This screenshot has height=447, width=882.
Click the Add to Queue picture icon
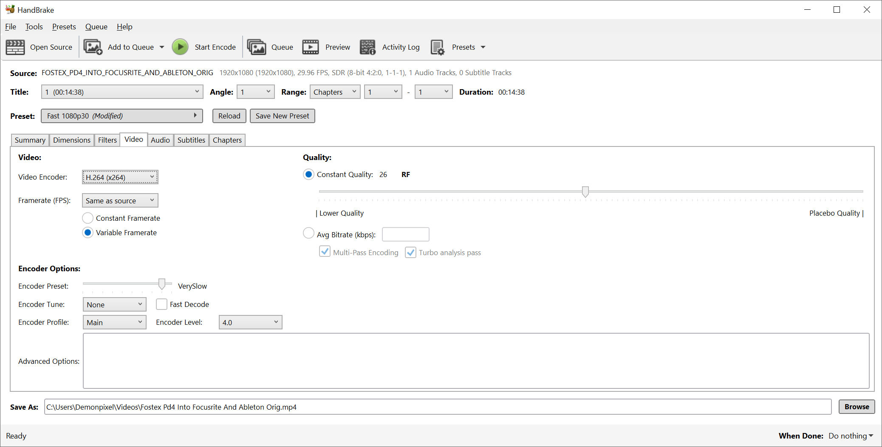tap(93, 47)
